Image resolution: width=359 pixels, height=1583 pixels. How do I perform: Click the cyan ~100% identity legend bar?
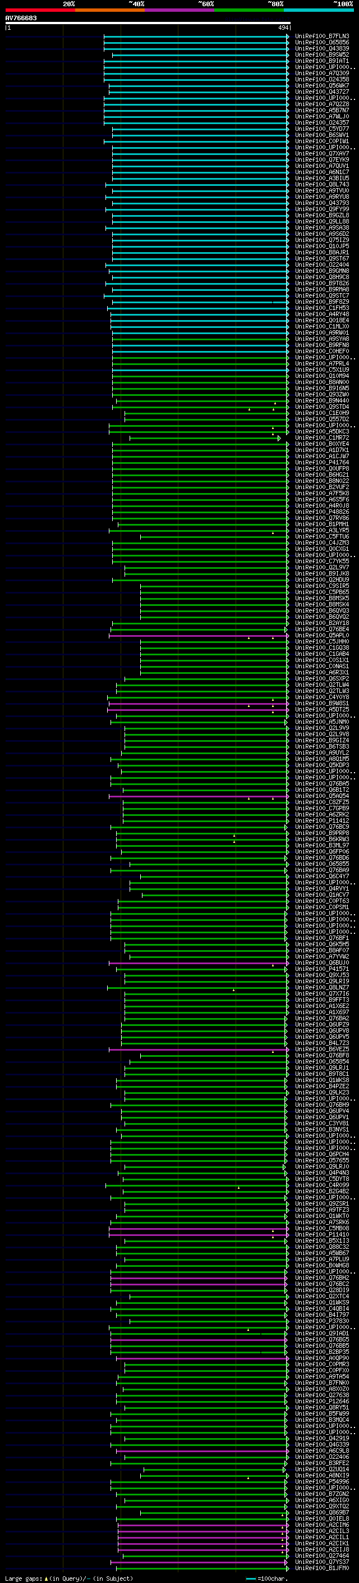point(319,10)
